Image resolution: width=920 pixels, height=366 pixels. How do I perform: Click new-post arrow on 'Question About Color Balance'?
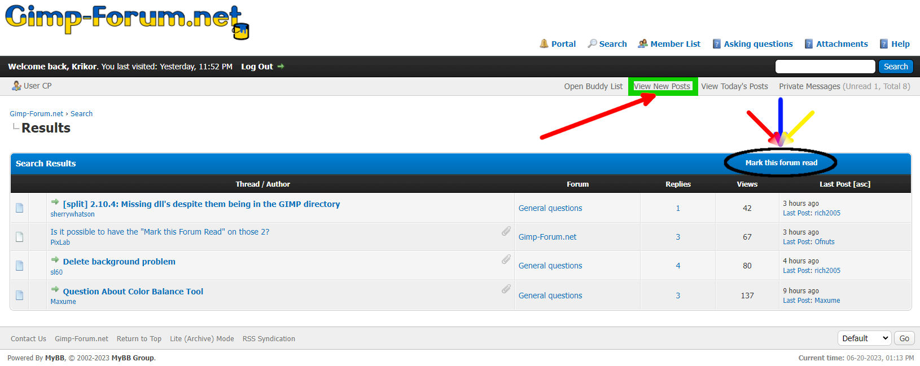[x=55, y=289]
